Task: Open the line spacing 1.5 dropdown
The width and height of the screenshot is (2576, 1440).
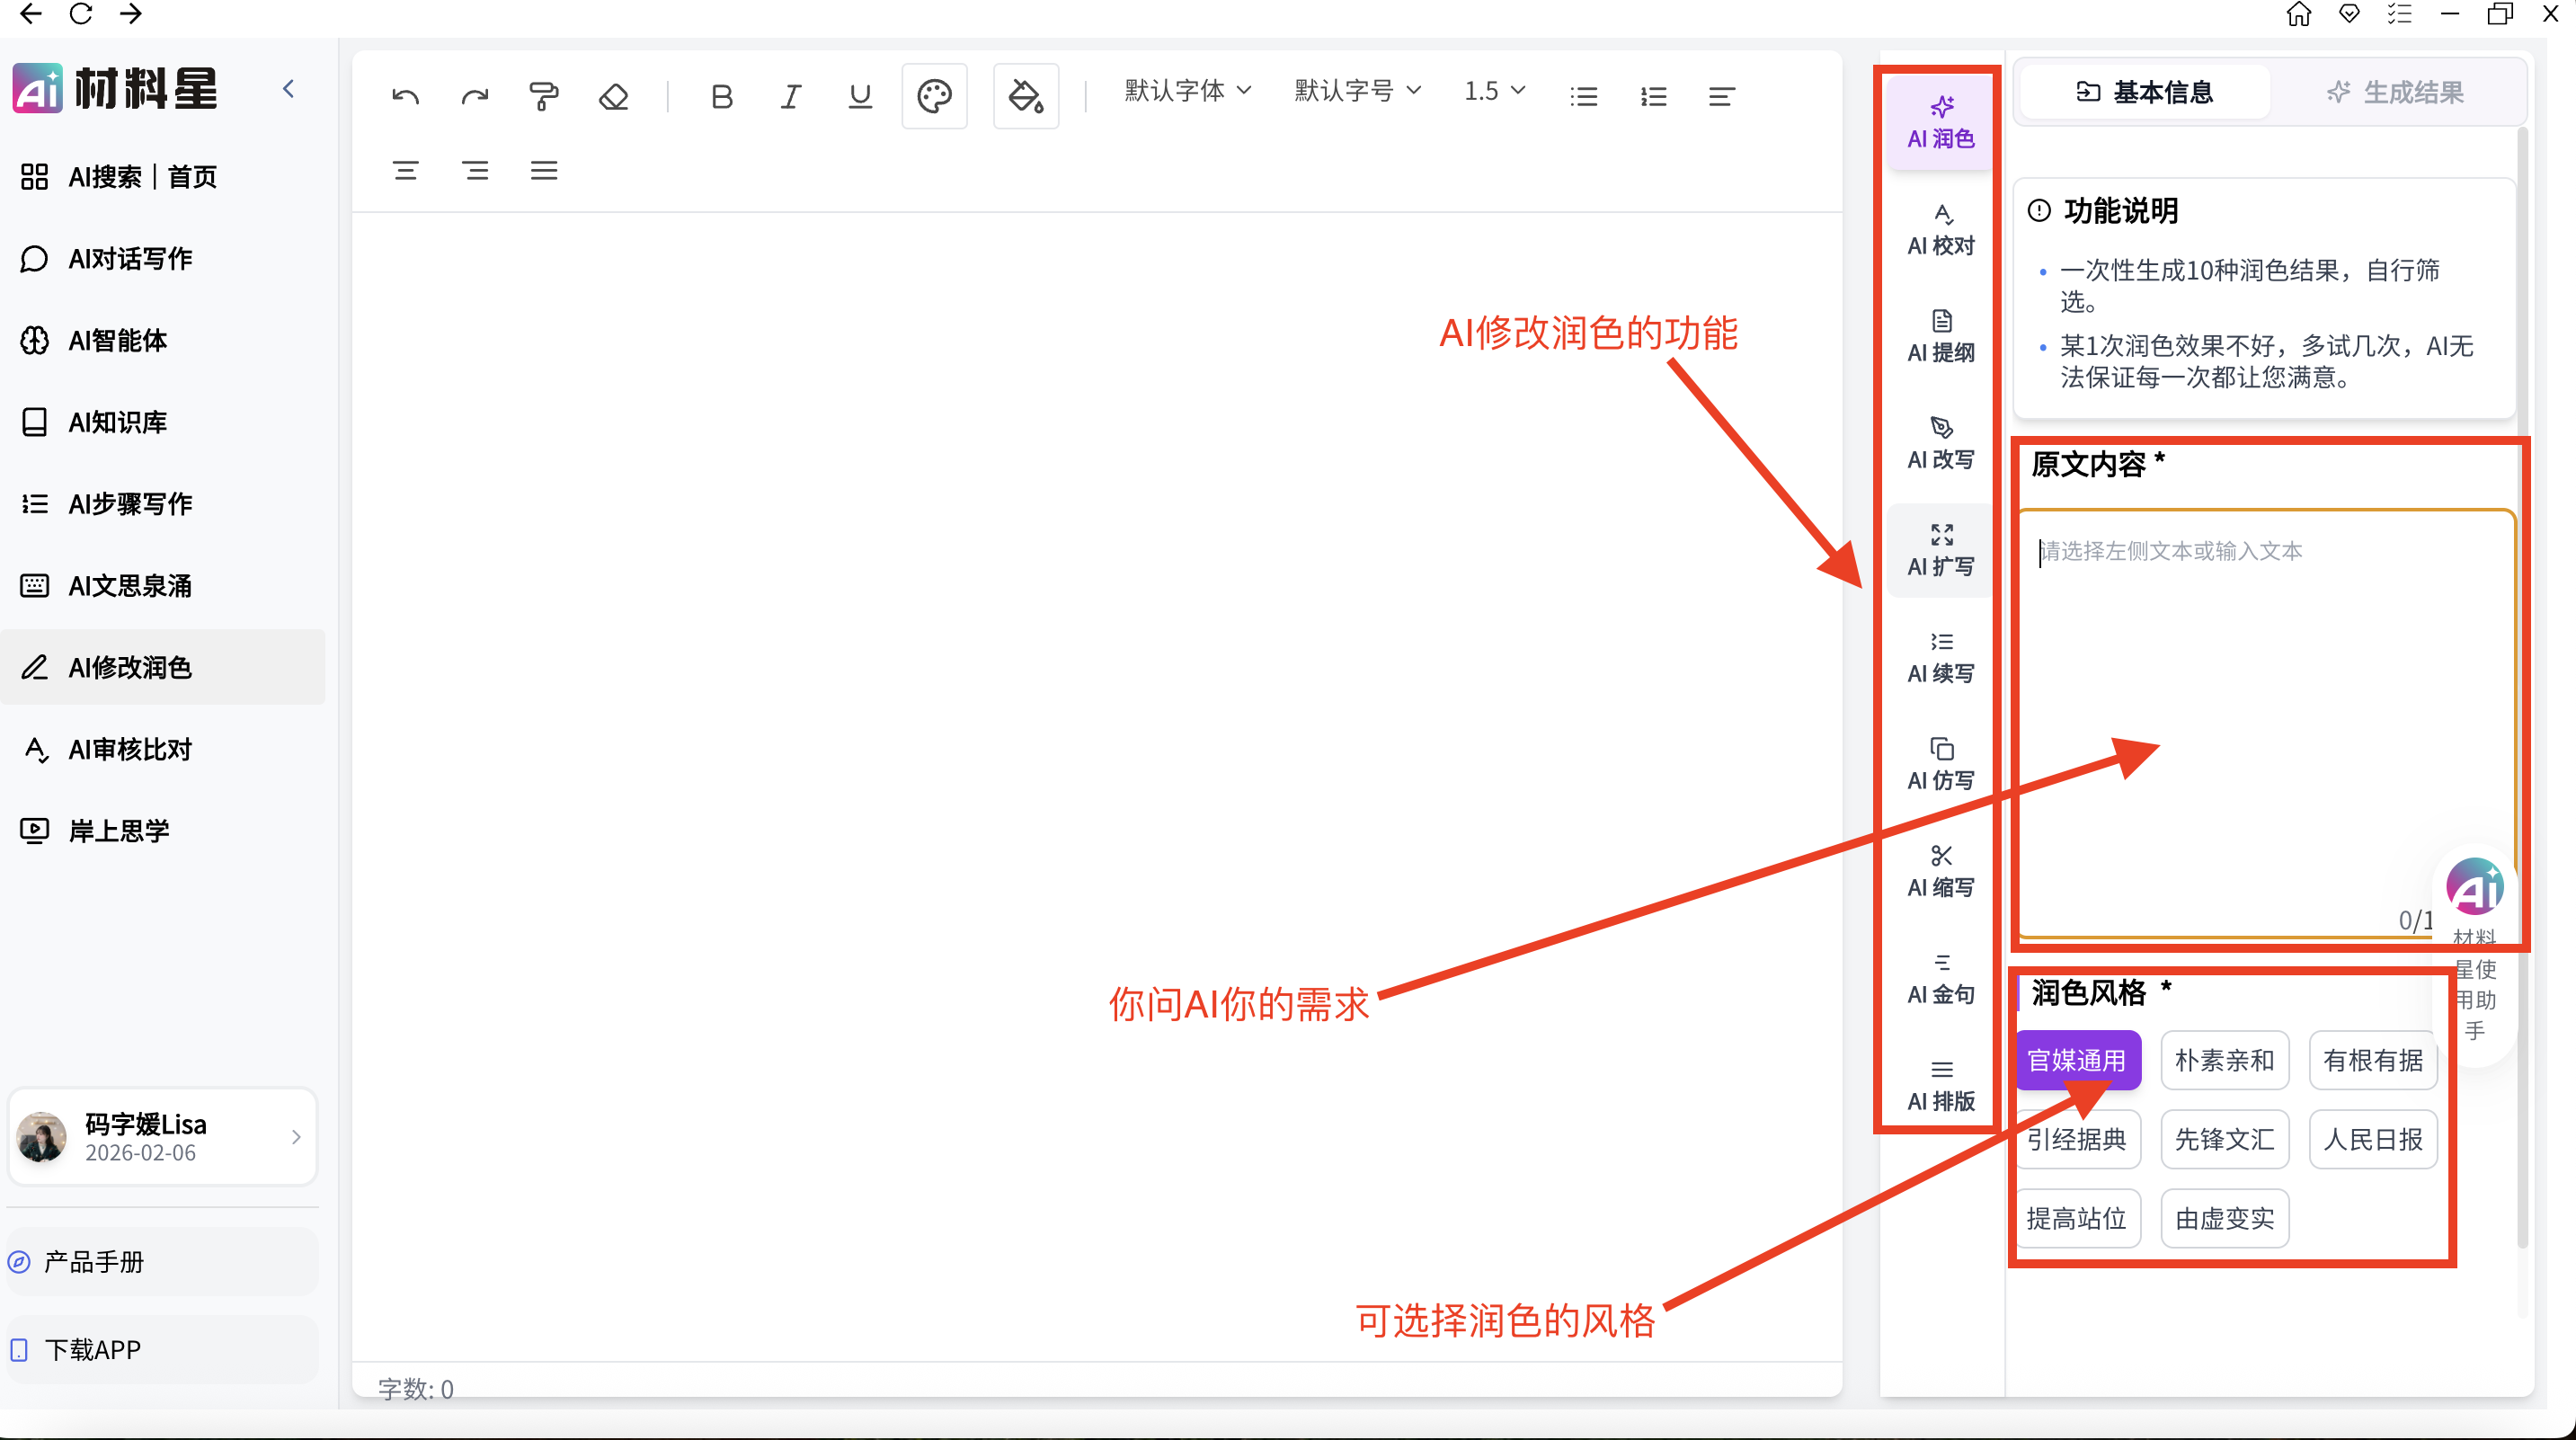Action: (x=1493, y=90)
